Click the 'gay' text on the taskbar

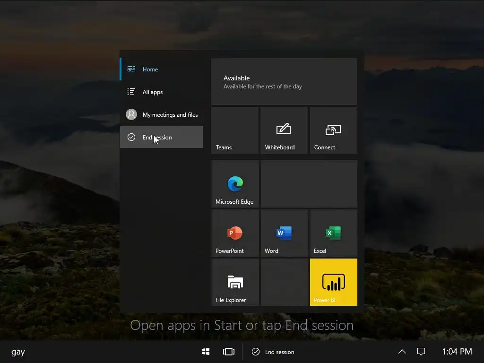[18, 352]
